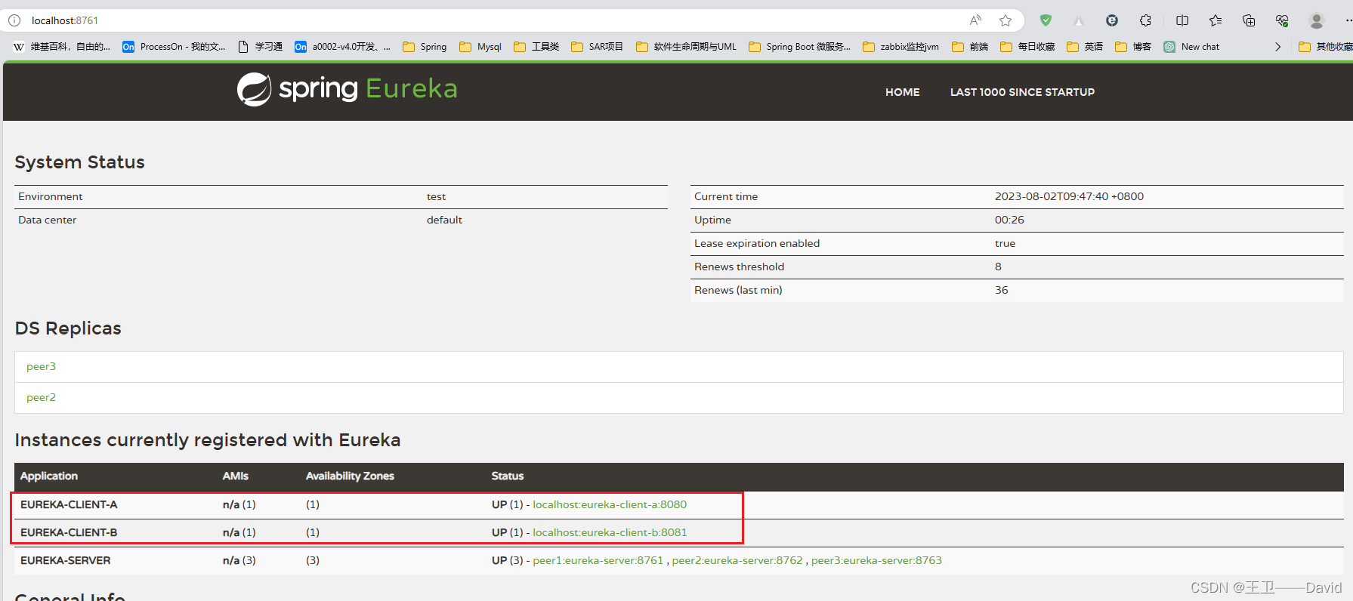1353x601 pixels.
Task: Click the Current time value 2023-08-02T09:47:40
Action: click(x=1069, y=196)
